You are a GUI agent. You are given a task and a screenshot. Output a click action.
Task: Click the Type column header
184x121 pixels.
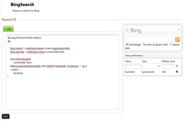point(144,61)
